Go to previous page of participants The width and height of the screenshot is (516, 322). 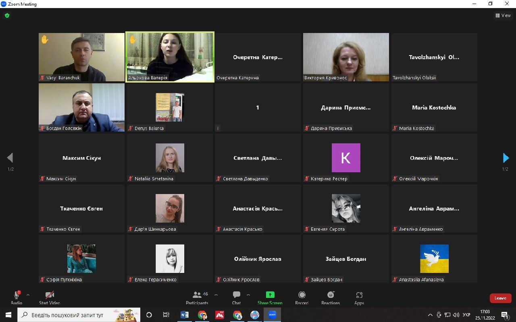(10, 158)
